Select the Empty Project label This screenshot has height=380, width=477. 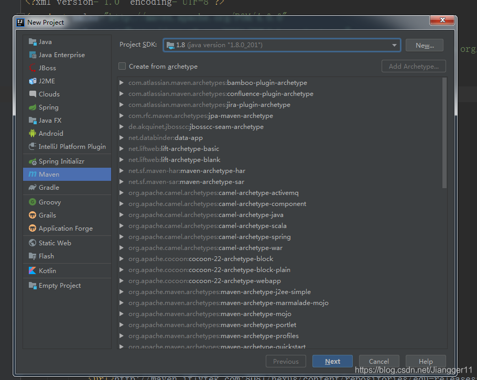point(60,285)
